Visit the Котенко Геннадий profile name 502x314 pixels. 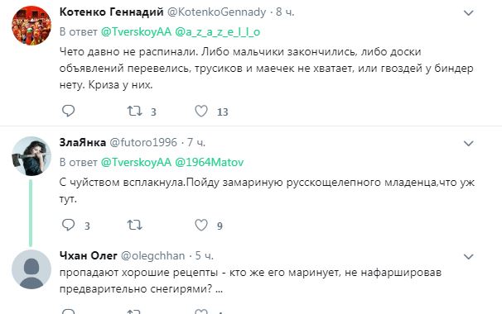click(111, 12)
